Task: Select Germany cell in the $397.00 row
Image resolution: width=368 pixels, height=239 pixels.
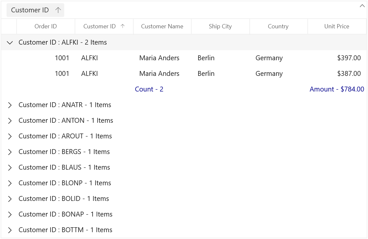Action: point(278,58)
